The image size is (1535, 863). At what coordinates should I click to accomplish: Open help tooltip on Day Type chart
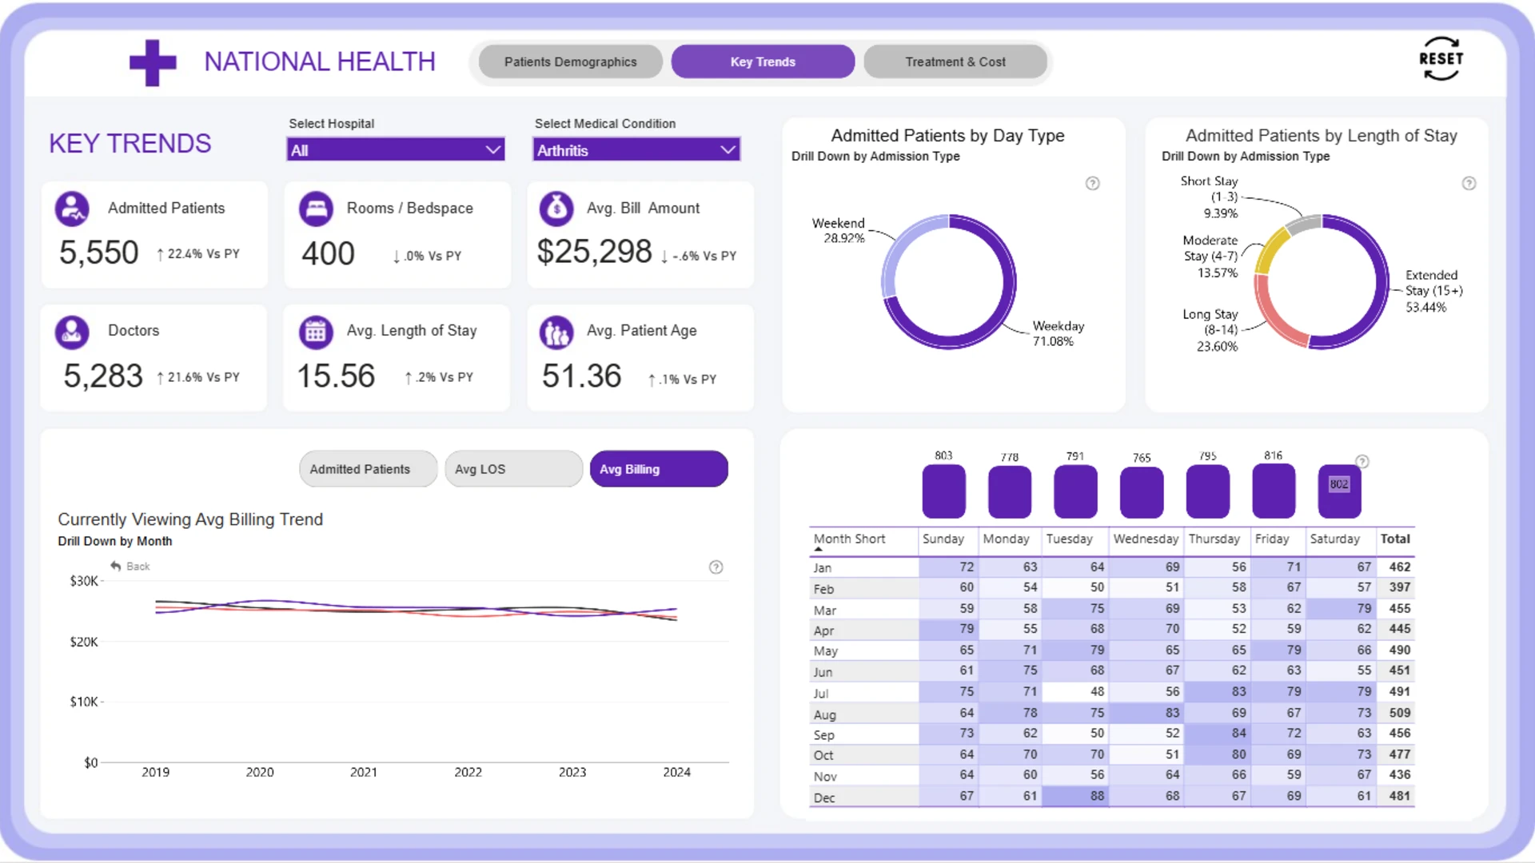(x=1092, y=183)
